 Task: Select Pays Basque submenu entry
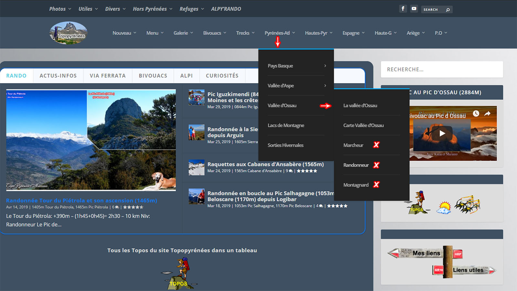[296, 66]
